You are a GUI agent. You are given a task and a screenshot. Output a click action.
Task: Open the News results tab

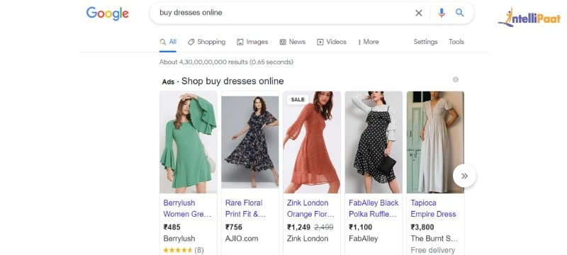tap(293, 42)
